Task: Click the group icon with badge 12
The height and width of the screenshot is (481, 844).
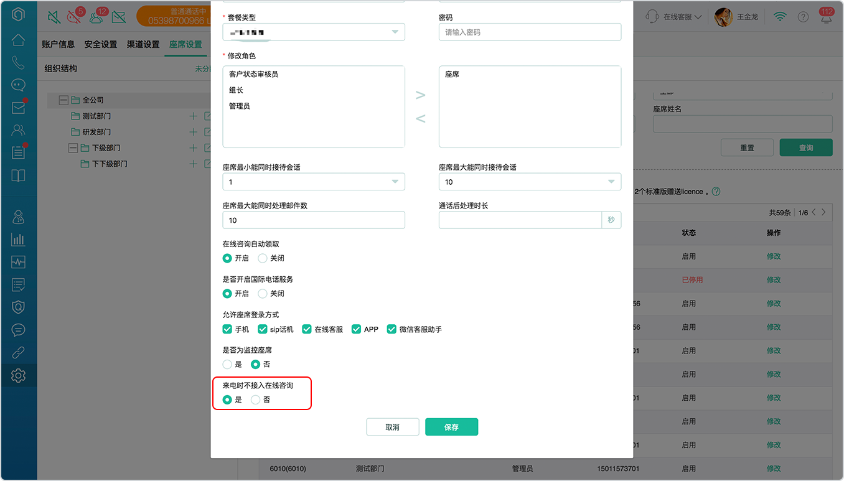Action: (97, 17)
